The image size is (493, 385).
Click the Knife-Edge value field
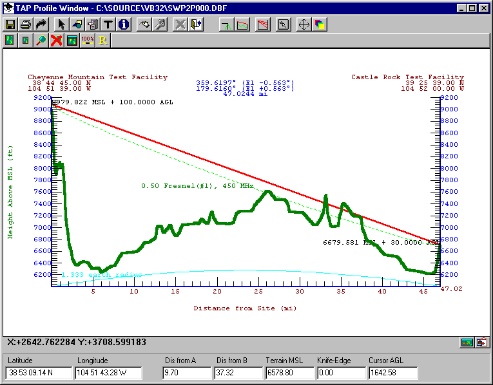click(x=342, y=373)
